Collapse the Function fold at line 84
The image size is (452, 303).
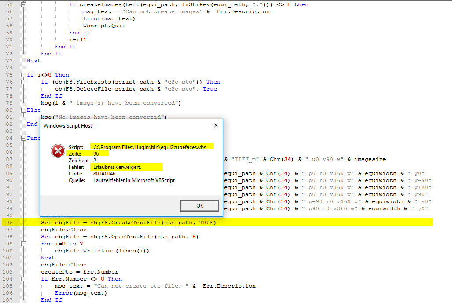[x=23, y=138]
